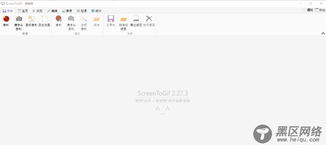Minimize the ScreenToGif editor window

(x=301, y=3)
